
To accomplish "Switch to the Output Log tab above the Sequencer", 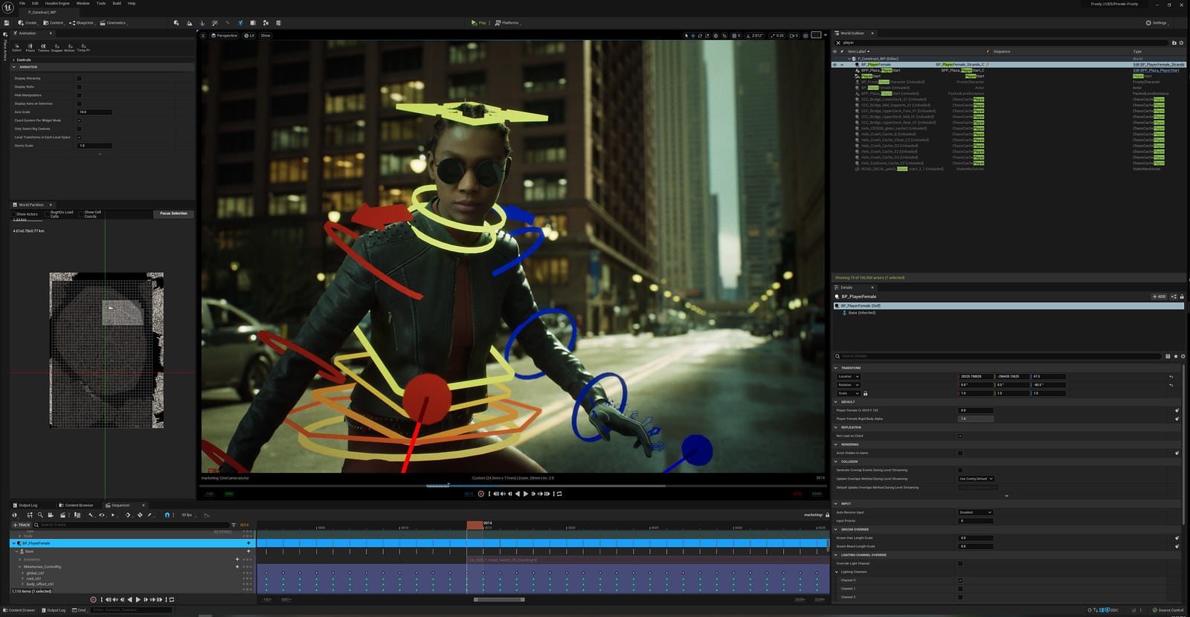I will [26, 505].
